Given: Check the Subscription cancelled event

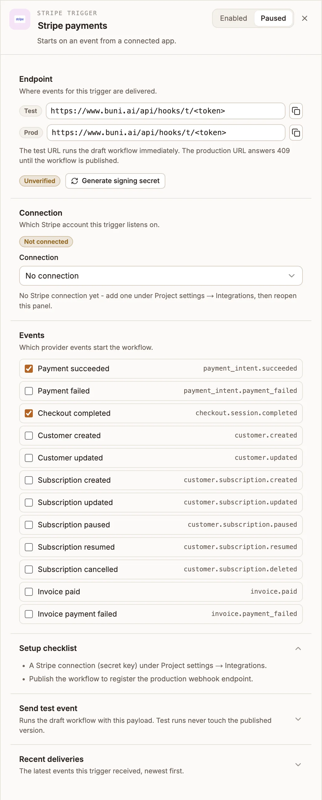Looking at the screenshot, I should (29, 569).
